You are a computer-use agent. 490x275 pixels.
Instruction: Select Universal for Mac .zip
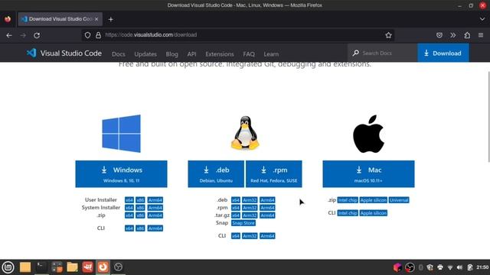tap(399, 200)
